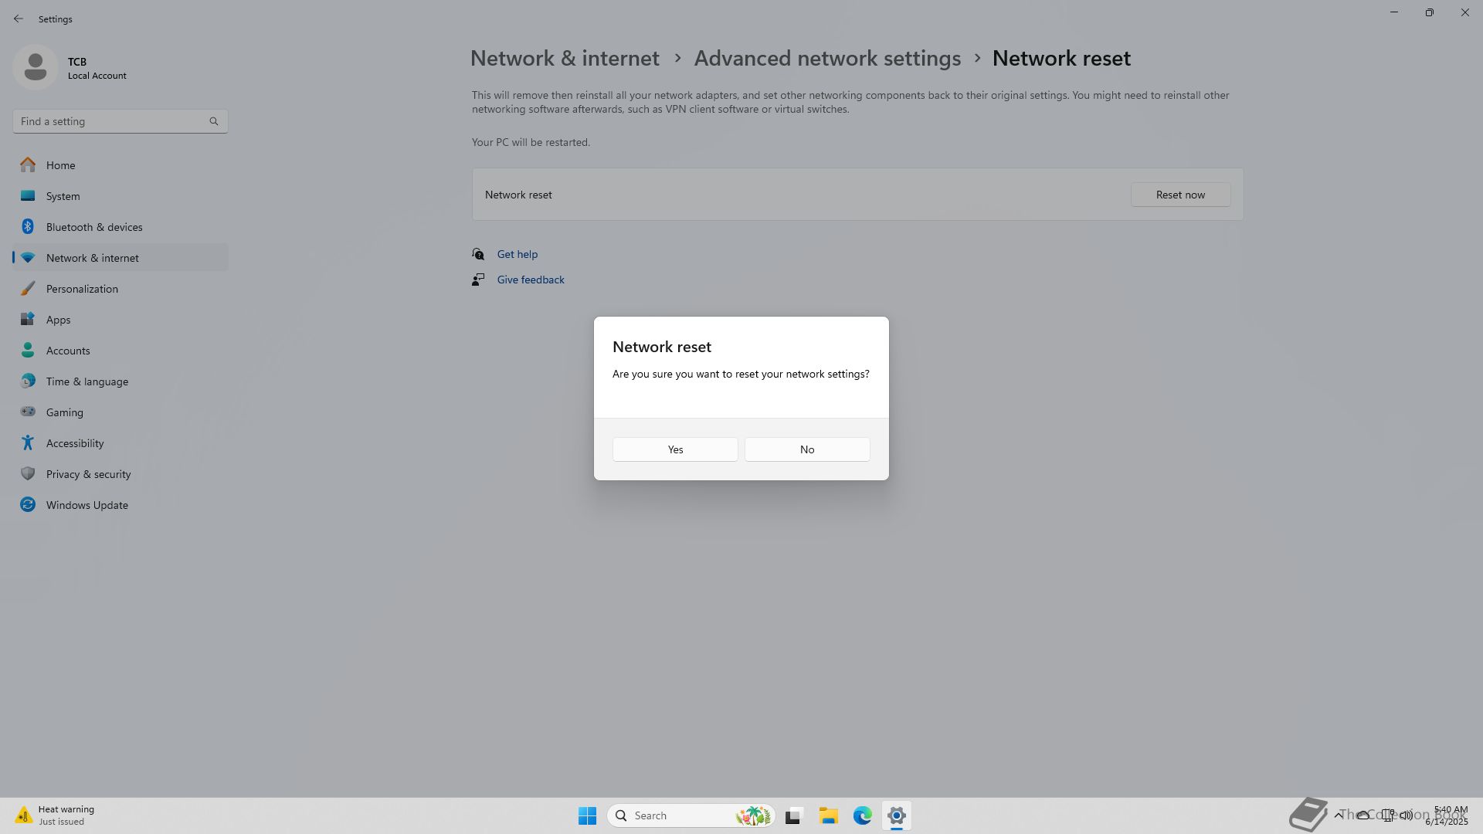The width and height of the screenshot is (1483, 834).
Task: Navigate to Advanced network settings breadcrumb
Action: pos(827,59)
